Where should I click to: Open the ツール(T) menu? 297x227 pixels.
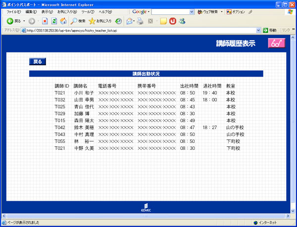coord(88,11)
